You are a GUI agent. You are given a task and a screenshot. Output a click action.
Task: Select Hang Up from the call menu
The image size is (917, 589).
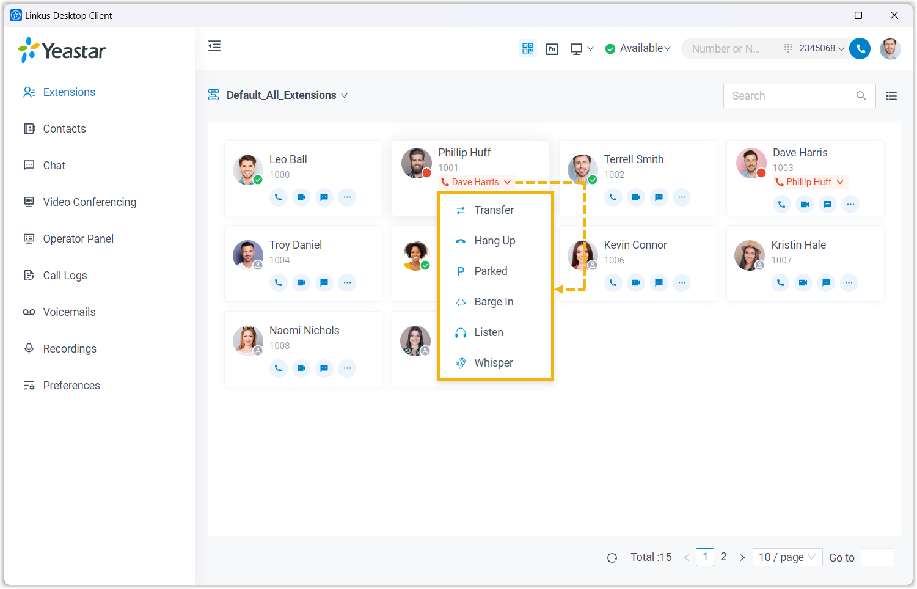click(495, 241)
